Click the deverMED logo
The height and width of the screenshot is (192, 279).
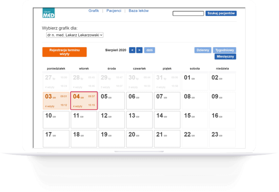(x=49, y=13)
